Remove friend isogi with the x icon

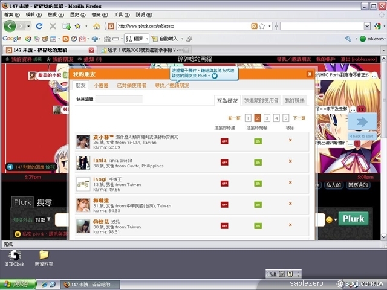[290, 183]
